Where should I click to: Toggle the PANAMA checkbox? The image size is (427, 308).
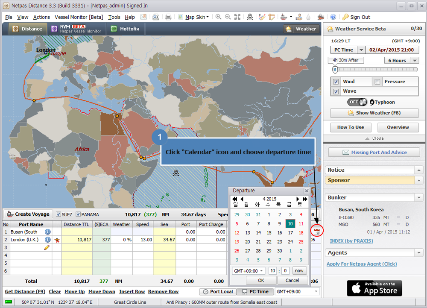click(78, 214)
